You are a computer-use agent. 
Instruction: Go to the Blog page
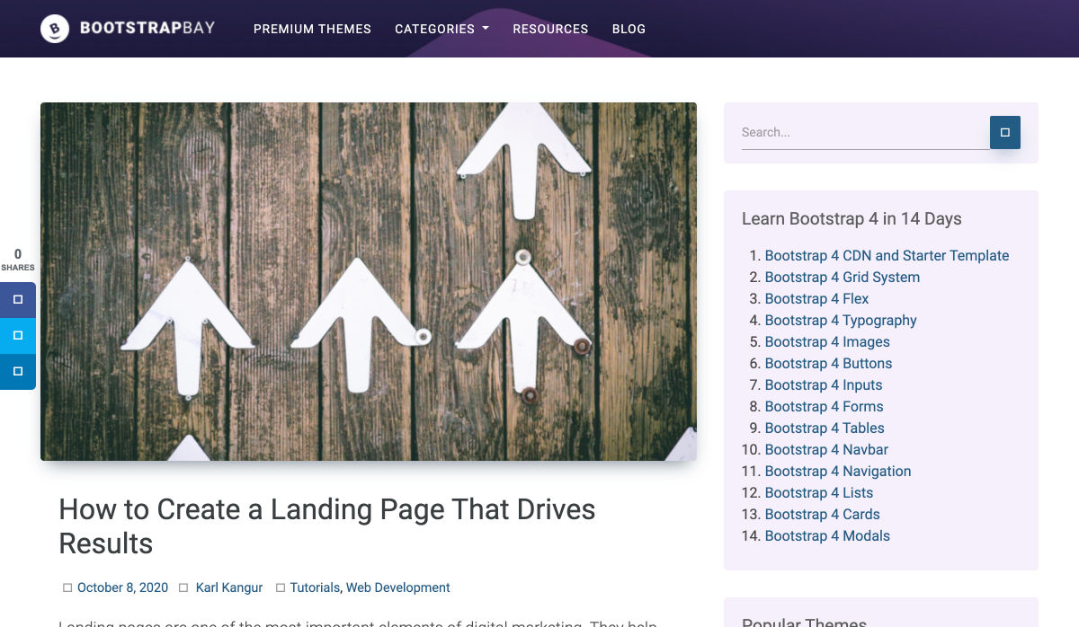click(x=629, y=29)
